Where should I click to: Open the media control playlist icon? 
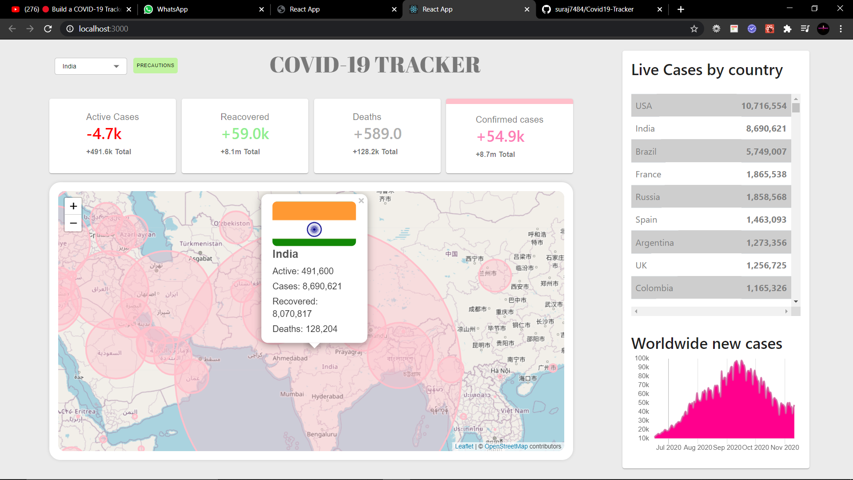[x=805, y=29]
